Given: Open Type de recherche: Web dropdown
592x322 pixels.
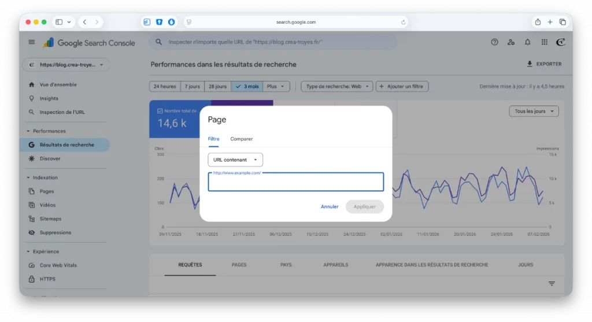Looking at the screenshot, I should pyautogui.click(x=337, y=87).
